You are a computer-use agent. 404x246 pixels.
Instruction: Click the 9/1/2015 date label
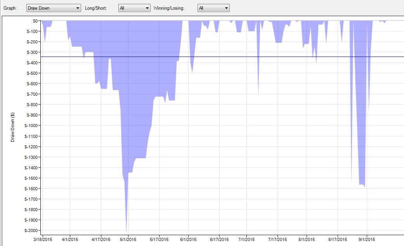367,239
